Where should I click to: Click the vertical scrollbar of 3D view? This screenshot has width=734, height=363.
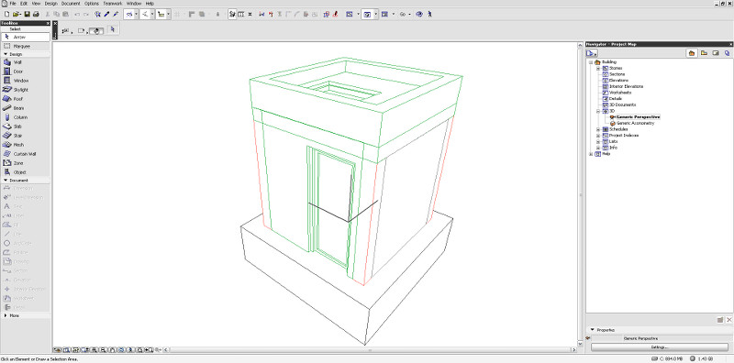coord(581,194)
